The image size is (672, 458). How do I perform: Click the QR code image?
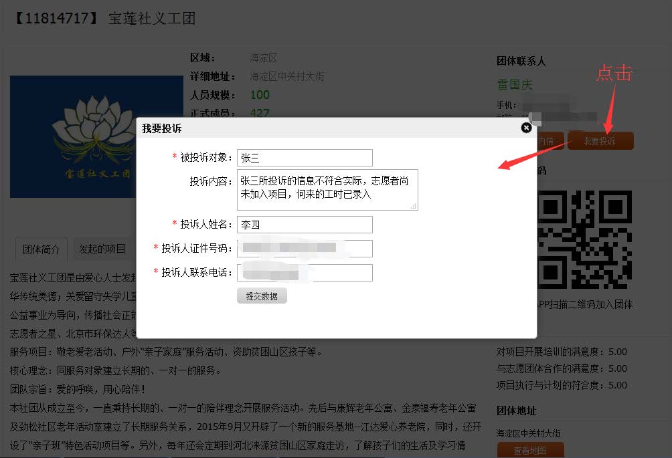pos(584,240)
